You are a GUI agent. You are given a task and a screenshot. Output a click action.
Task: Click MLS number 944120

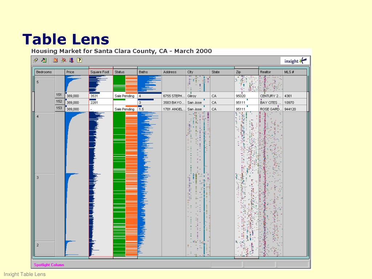pos(290,109)
